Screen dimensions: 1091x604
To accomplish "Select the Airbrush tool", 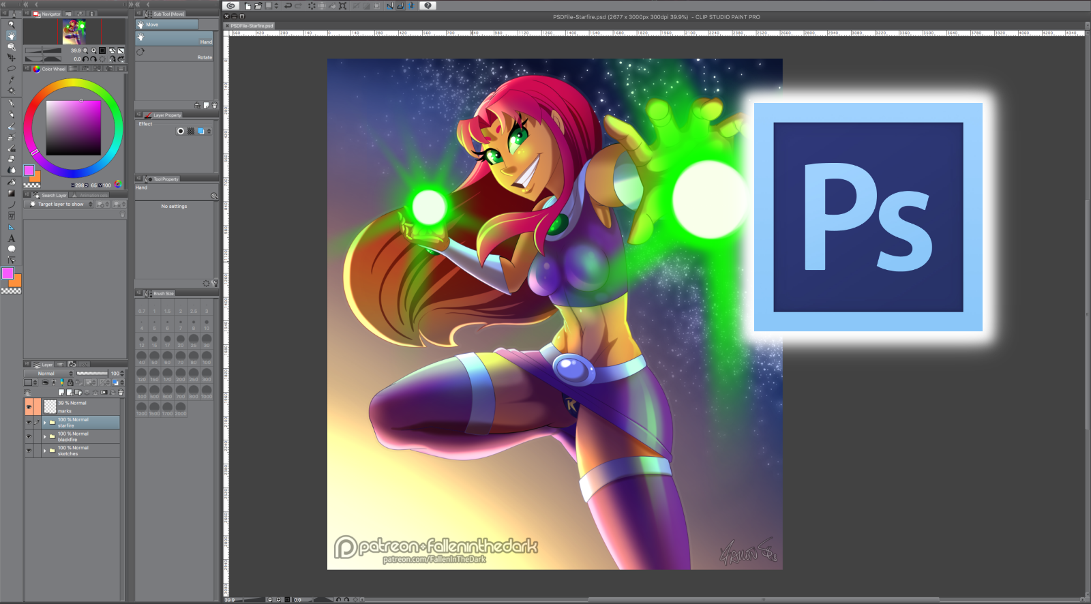I will point(11,137).
